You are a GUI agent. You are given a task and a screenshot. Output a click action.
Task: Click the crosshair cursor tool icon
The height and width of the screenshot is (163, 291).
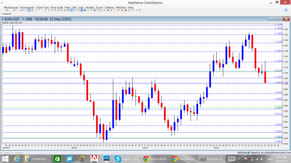point(82,10)
